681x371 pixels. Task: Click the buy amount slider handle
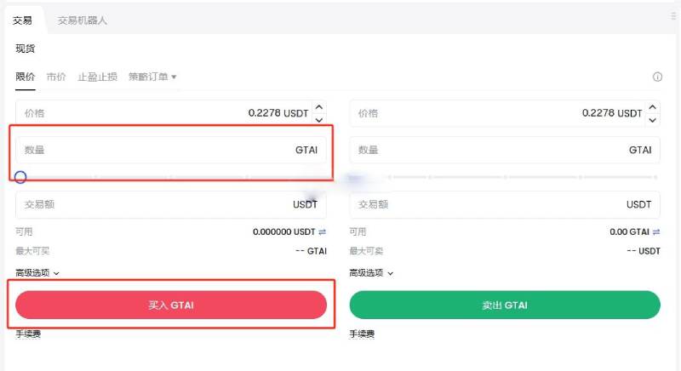[x=20, y=177]
